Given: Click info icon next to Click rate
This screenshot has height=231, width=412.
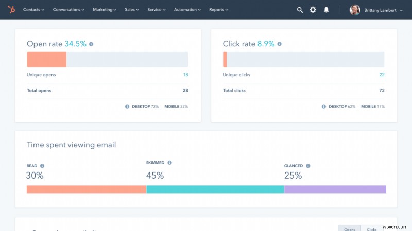Looking at the screenshot, I should coord(279,44).
